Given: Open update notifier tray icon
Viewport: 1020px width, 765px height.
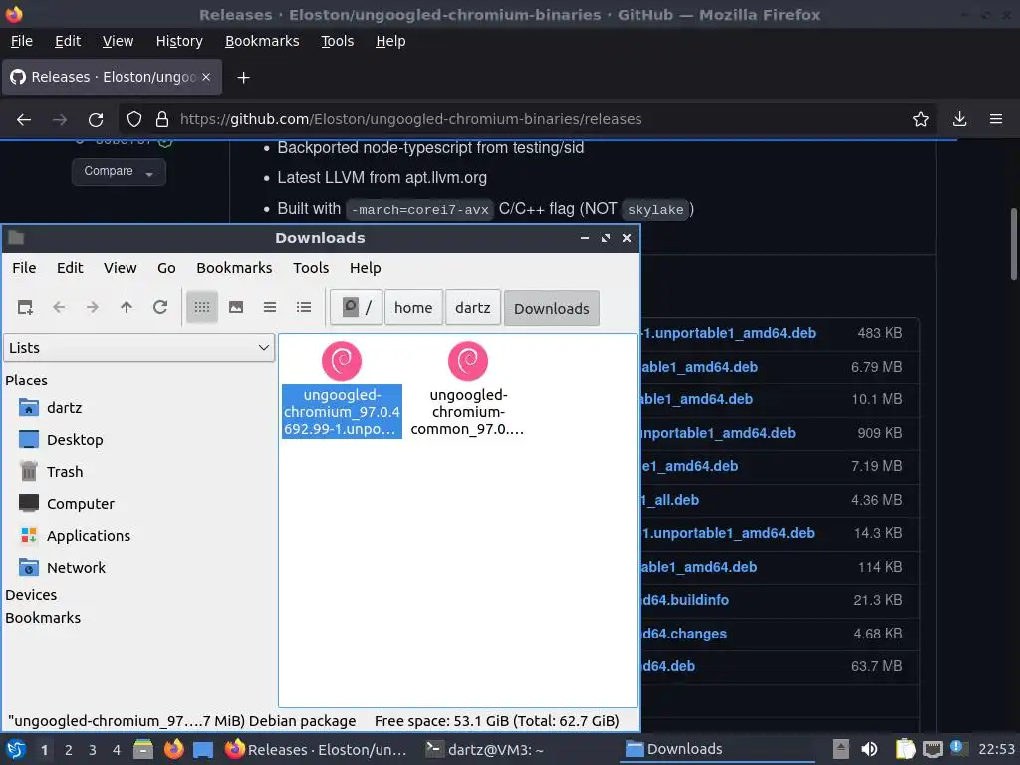Looking at the screenshot, I should coord(958,748).
